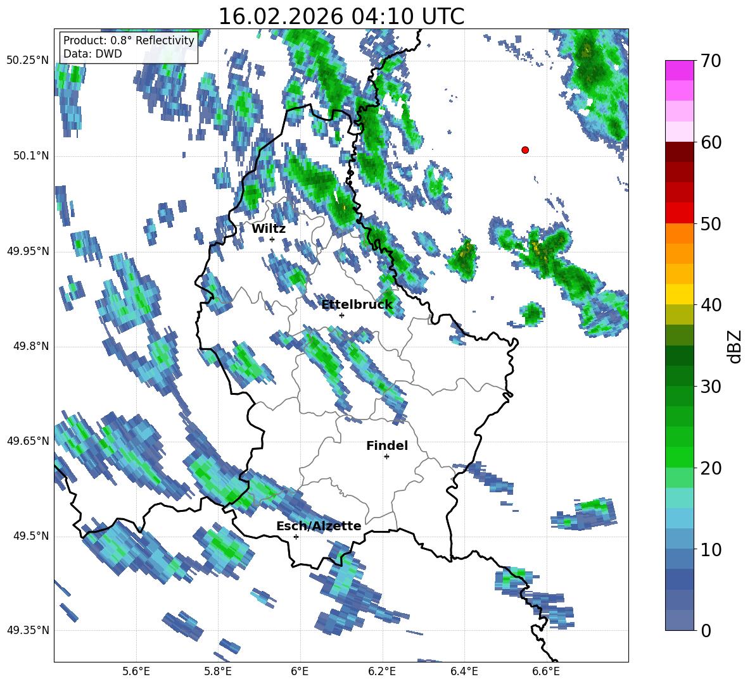Click the 6.6°E longitude label
750x684 pixels.
(x=546, y=671)
